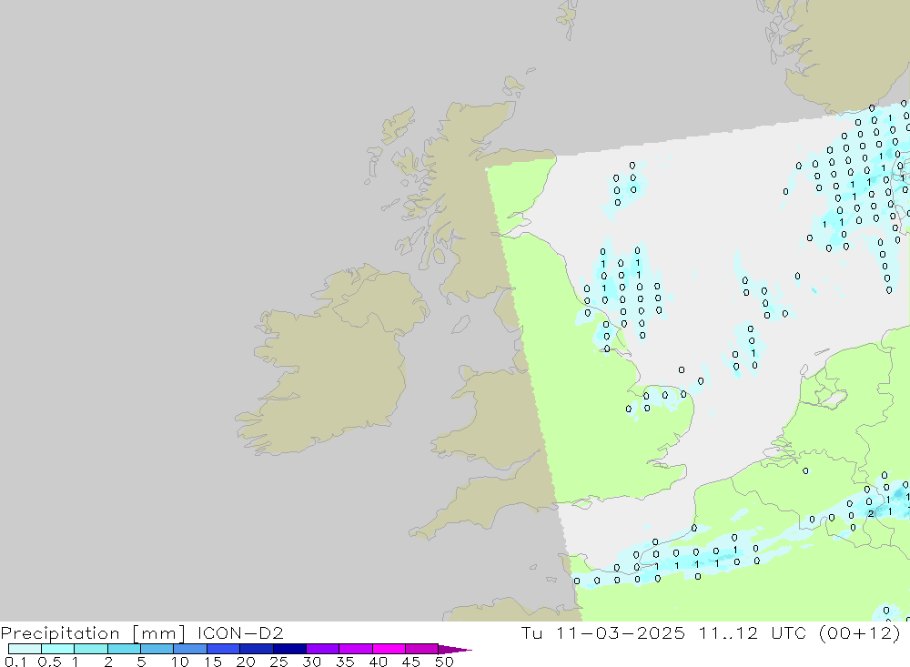The height and width of the screenshot is (667, 910).
Task: Pick the 40–45 mm magenta legend swatch
Action: click(389, 649)
